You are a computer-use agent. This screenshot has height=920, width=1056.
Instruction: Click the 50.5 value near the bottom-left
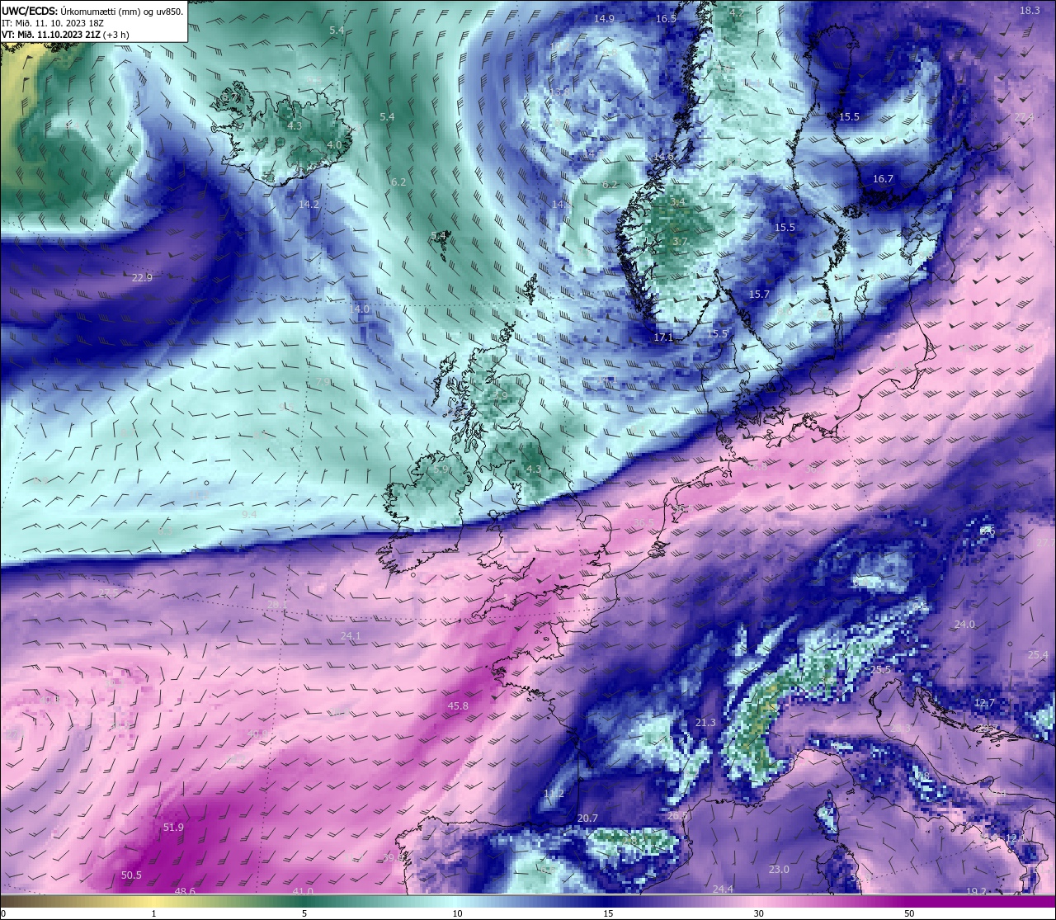coord(131,875)
